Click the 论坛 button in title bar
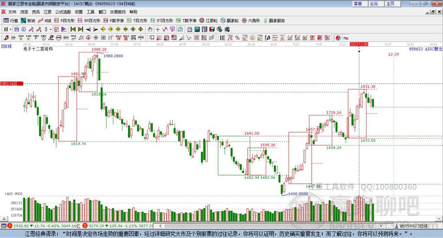 [376, 3]
